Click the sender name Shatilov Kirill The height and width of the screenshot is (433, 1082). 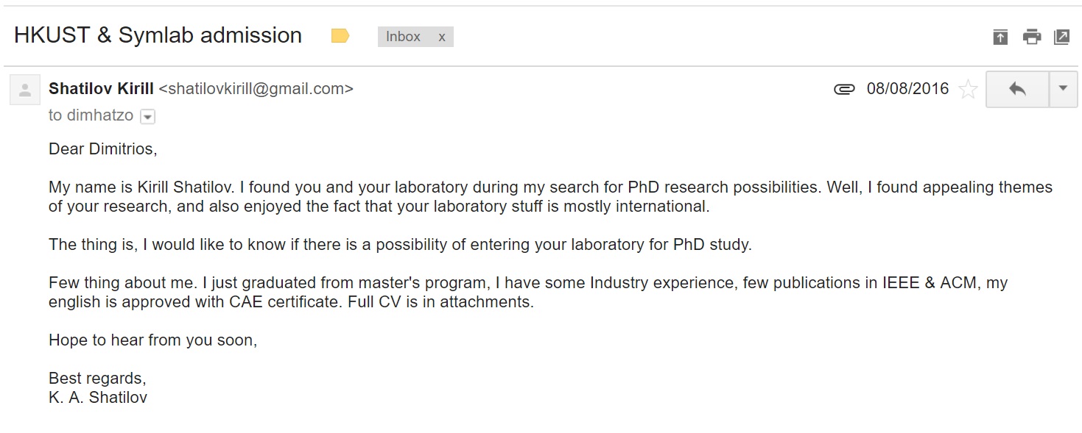tap(101, 89)
